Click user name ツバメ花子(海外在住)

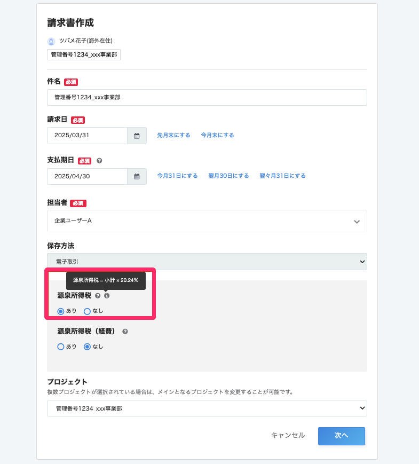pos(86,41)
